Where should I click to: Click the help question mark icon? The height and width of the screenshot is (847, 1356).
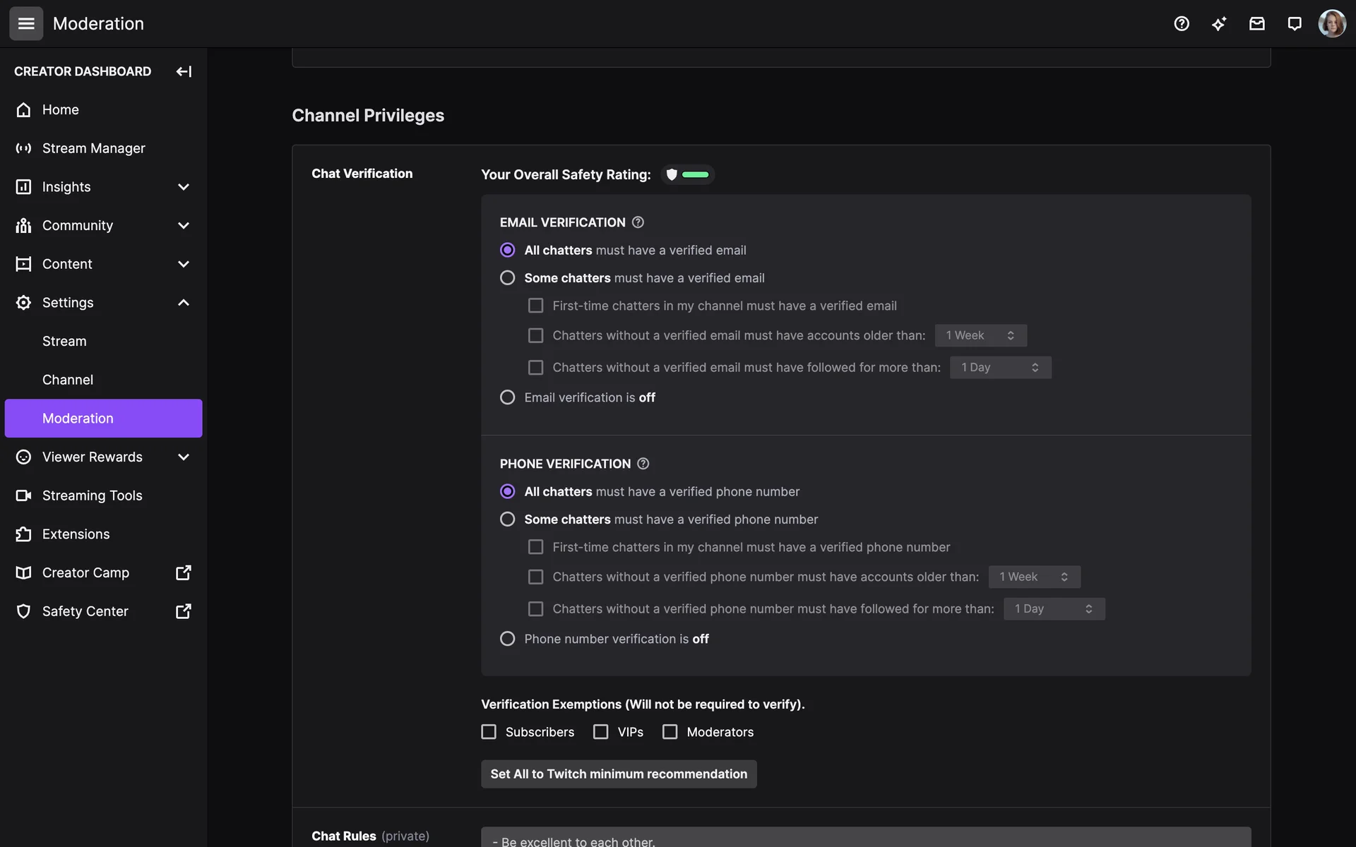[x=1182, y=24]
